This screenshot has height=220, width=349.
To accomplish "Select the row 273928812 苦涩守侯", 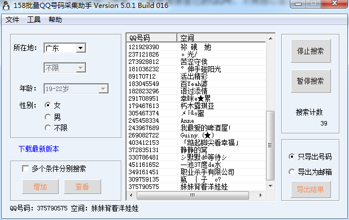I will click(197, 62).
